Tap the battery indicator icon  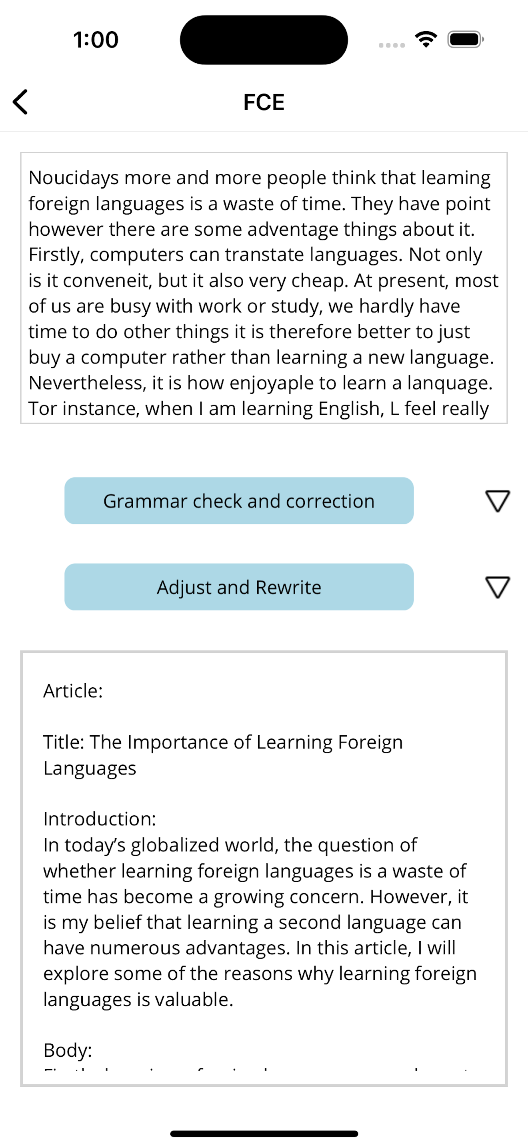[465, 39]
